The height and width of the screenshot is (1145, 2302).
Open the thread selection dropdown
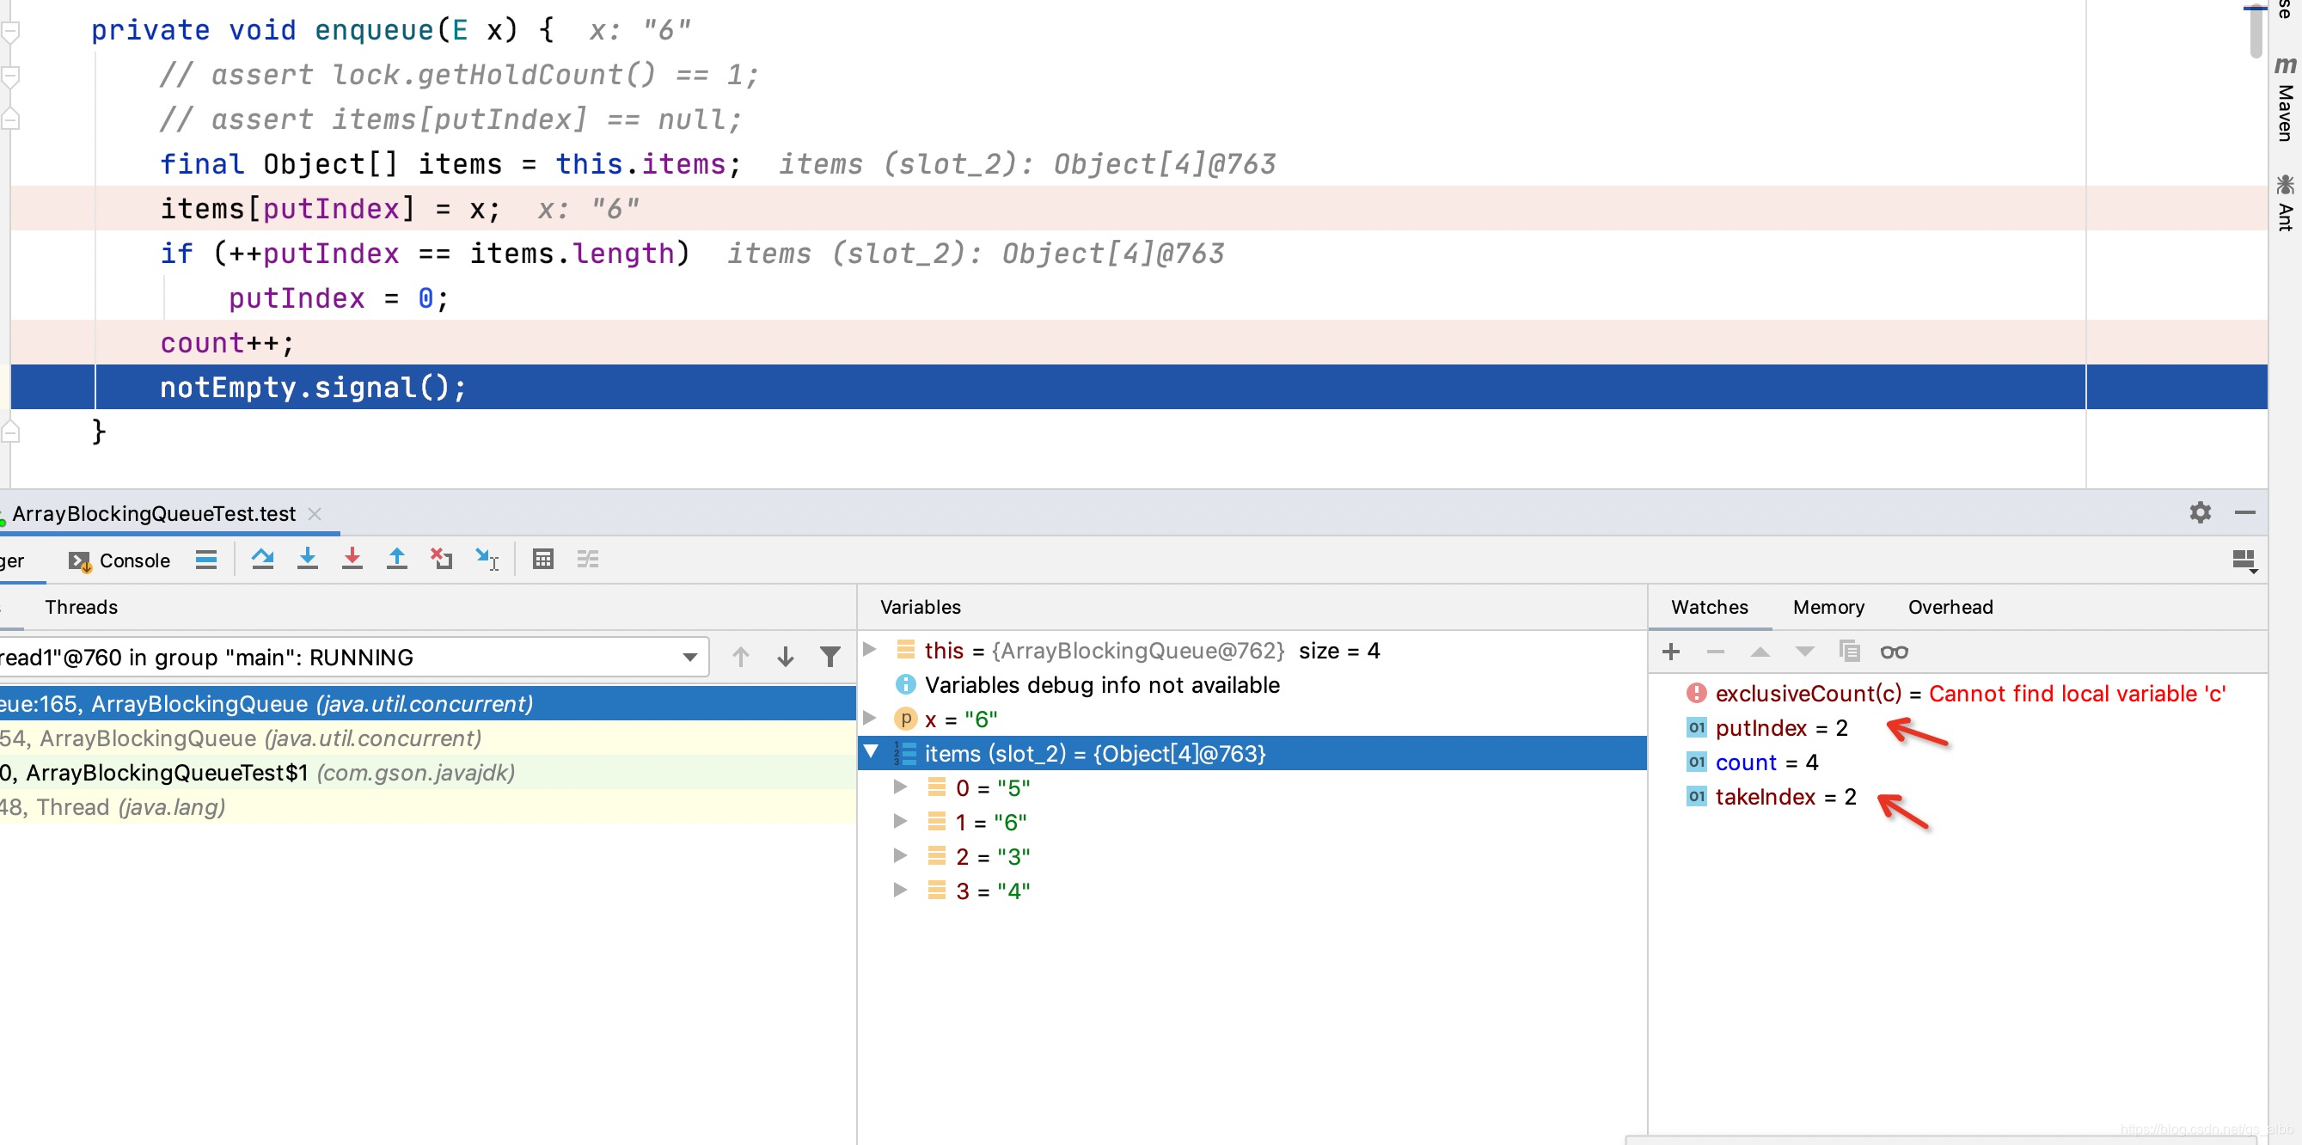coord(689,657)
